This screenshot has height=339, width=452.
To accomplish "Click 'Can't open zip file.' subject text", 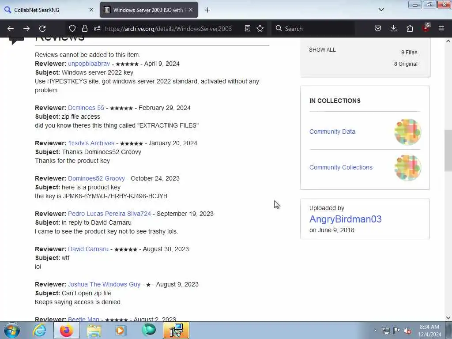I will point(87,293).
